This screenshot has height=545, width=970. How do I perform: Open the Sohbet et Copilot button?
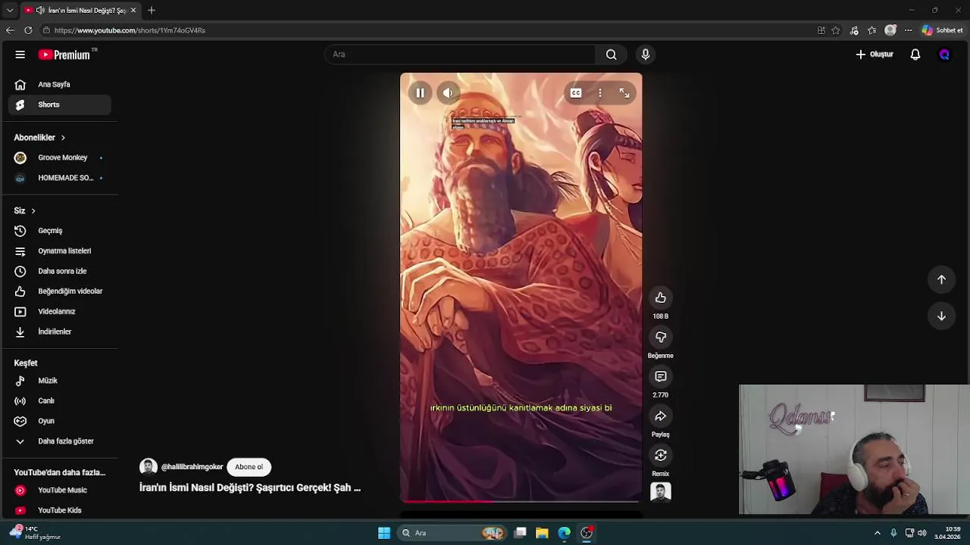[x=943, y=30]
